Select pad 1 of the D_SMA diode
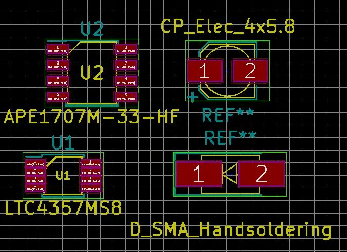This screenshot has width=347, height=252. tap(199, 174)
